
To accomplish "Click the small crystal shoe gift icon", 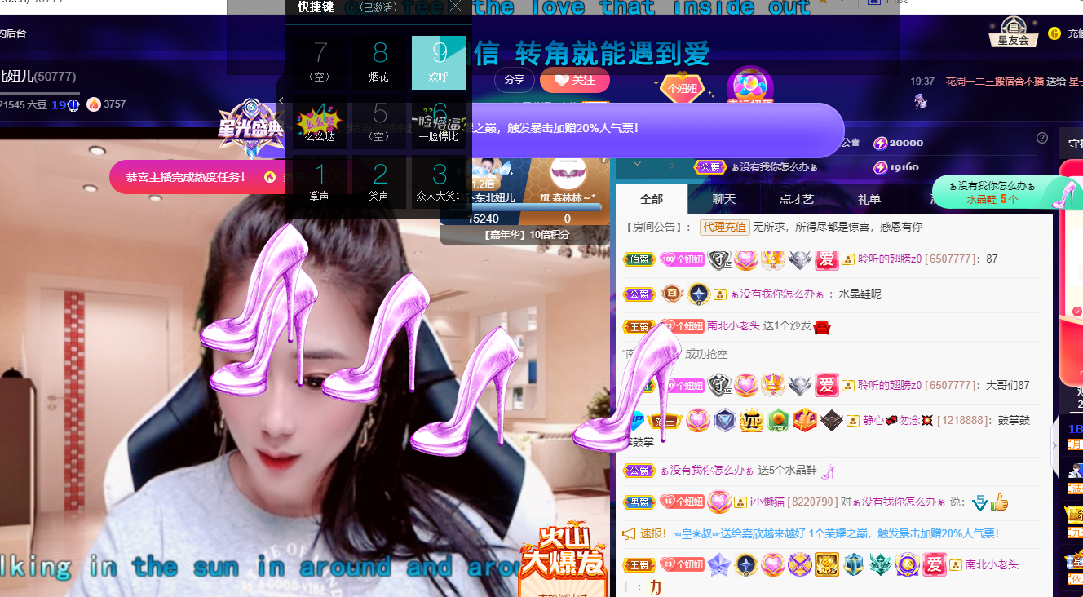I will tap(828, 471).
